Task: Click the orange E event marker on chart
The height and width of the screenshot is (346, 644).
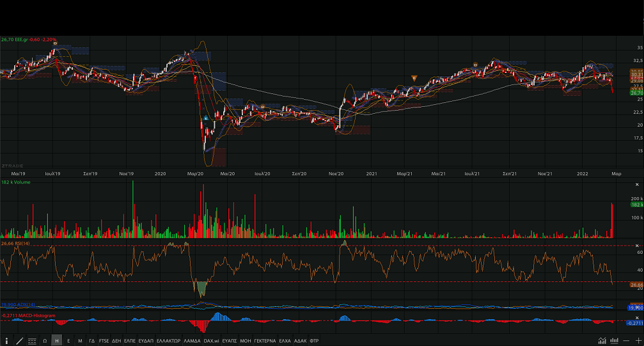Action: click(x=414, y=78)
